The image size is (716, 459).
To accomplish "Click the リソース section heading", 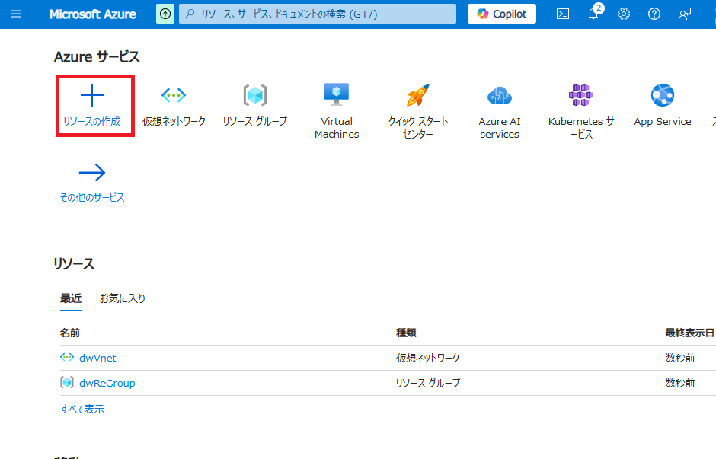I will 74,263.
